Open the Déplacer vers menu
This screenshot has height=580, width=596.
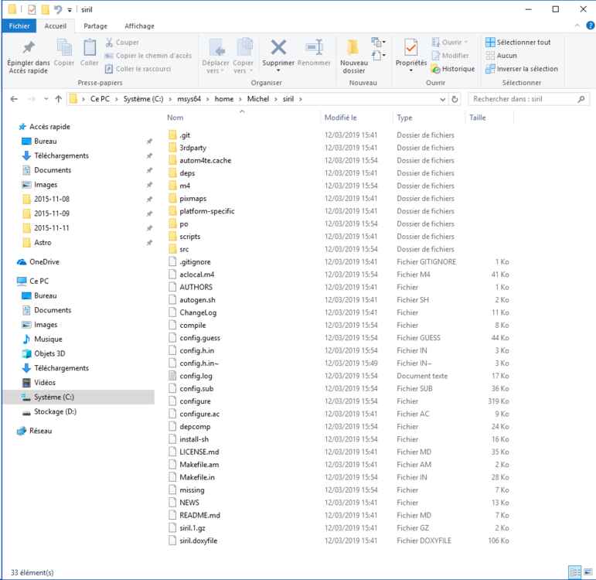(x=216, y=56)
